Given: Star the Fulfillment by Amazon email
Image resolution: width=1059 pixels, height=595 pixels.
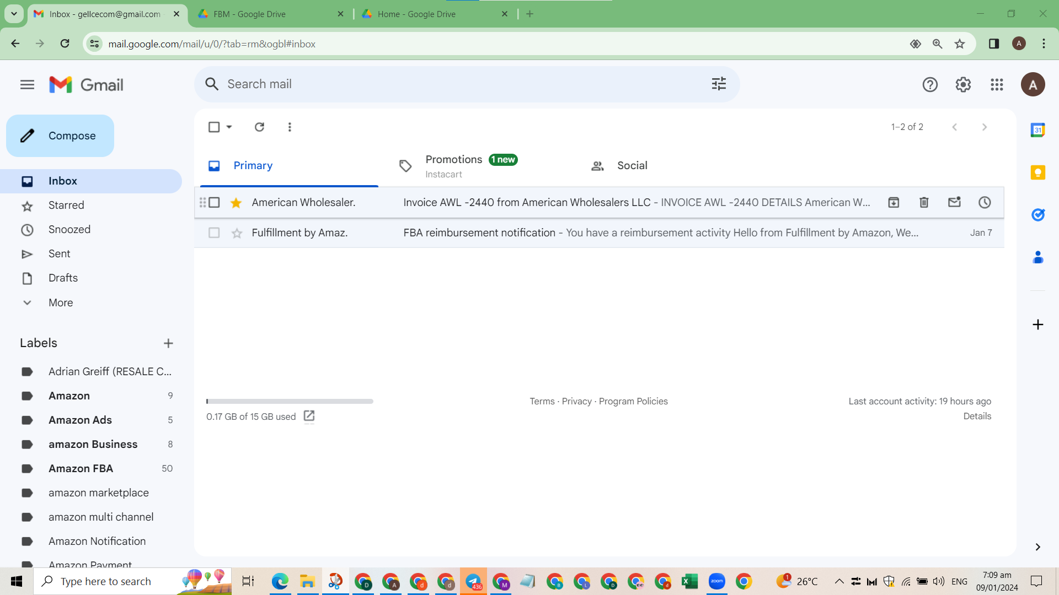Looking at the screenshot, I should coord(236,233).
